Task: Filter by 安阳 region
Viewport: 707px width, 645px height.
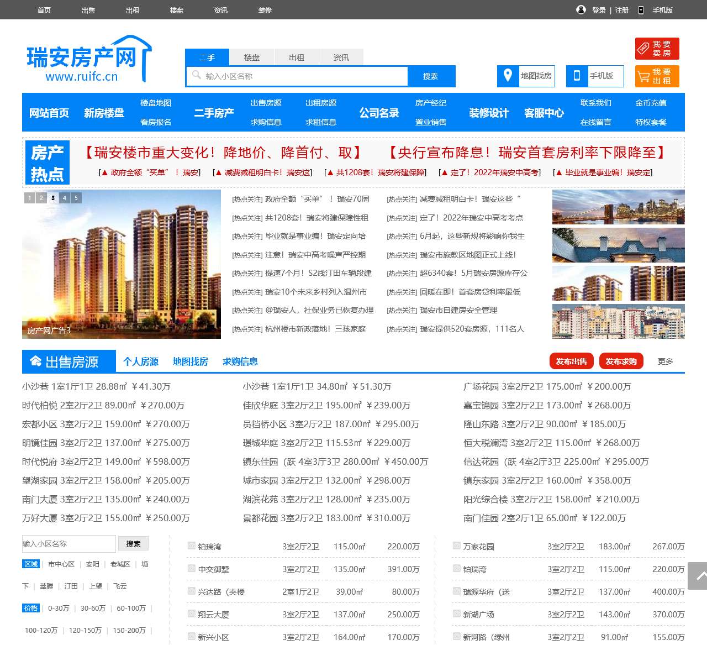Action: pos(93,564)
